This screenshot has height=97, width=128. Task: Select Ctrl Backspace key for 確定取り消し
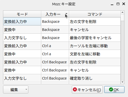[55, 78]
